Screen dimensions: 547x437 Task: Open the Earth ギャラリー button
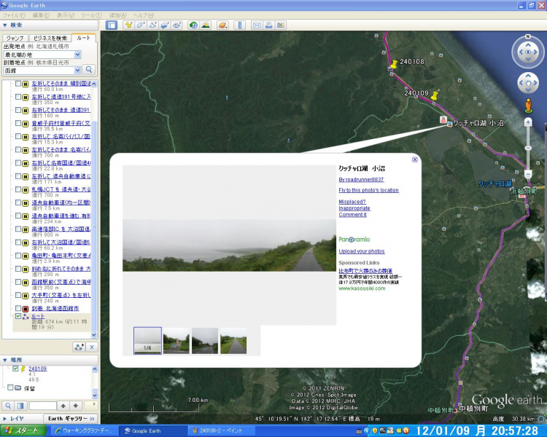coord(71,419)
